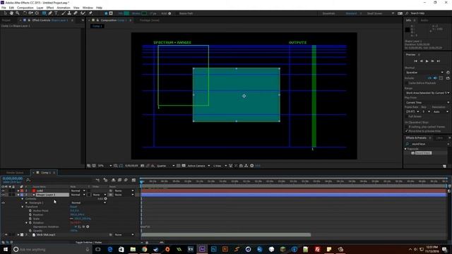Viewport: 452px width, 254px height.
Task: Select the Brush tool
Action: pyautogui.click(x=64, y=13)
